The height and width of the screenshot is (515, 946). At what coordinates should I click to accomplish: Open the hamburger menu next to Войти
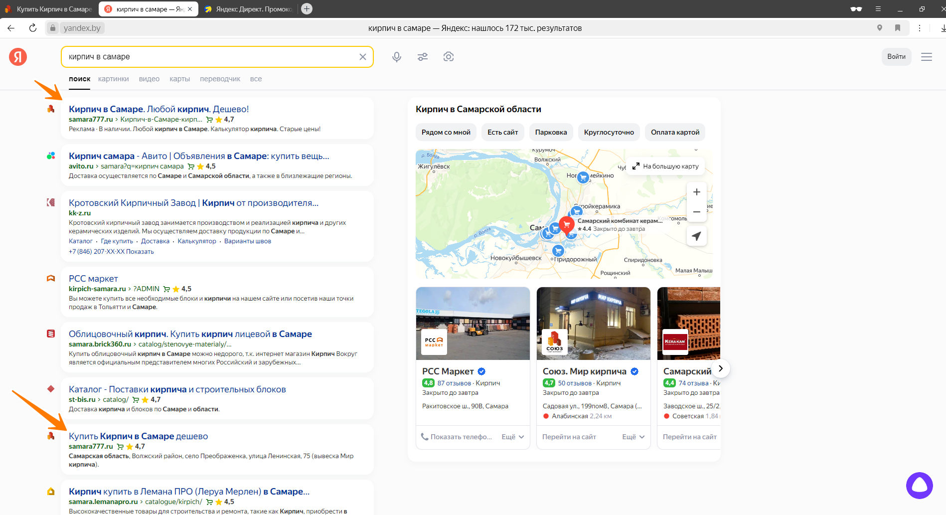[927, 57]
